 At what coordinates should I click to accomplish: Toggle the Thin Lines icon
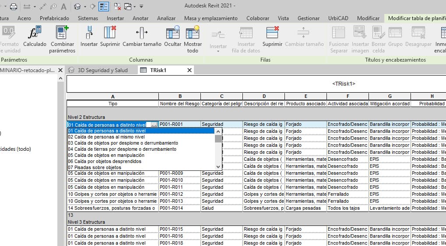point(104,6)
